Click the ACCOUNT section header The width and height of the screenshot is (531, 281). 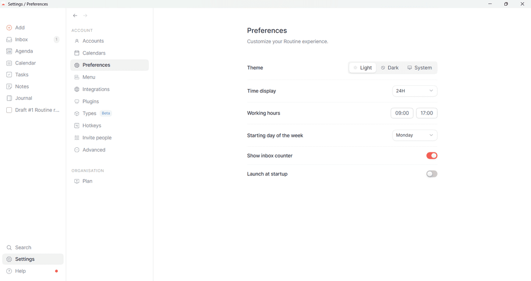[x=82, y=31]
